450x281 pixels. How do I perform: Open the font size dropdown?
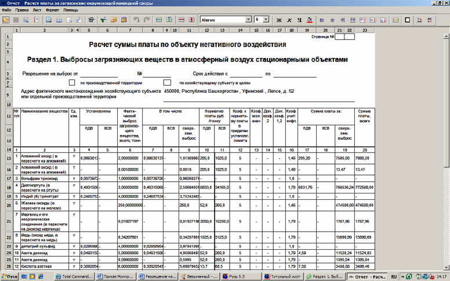point(266,20)
